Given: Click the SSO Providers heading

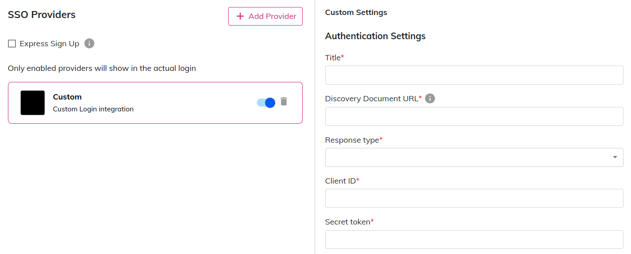Looking at the screenshot, I should pos(41,15).
